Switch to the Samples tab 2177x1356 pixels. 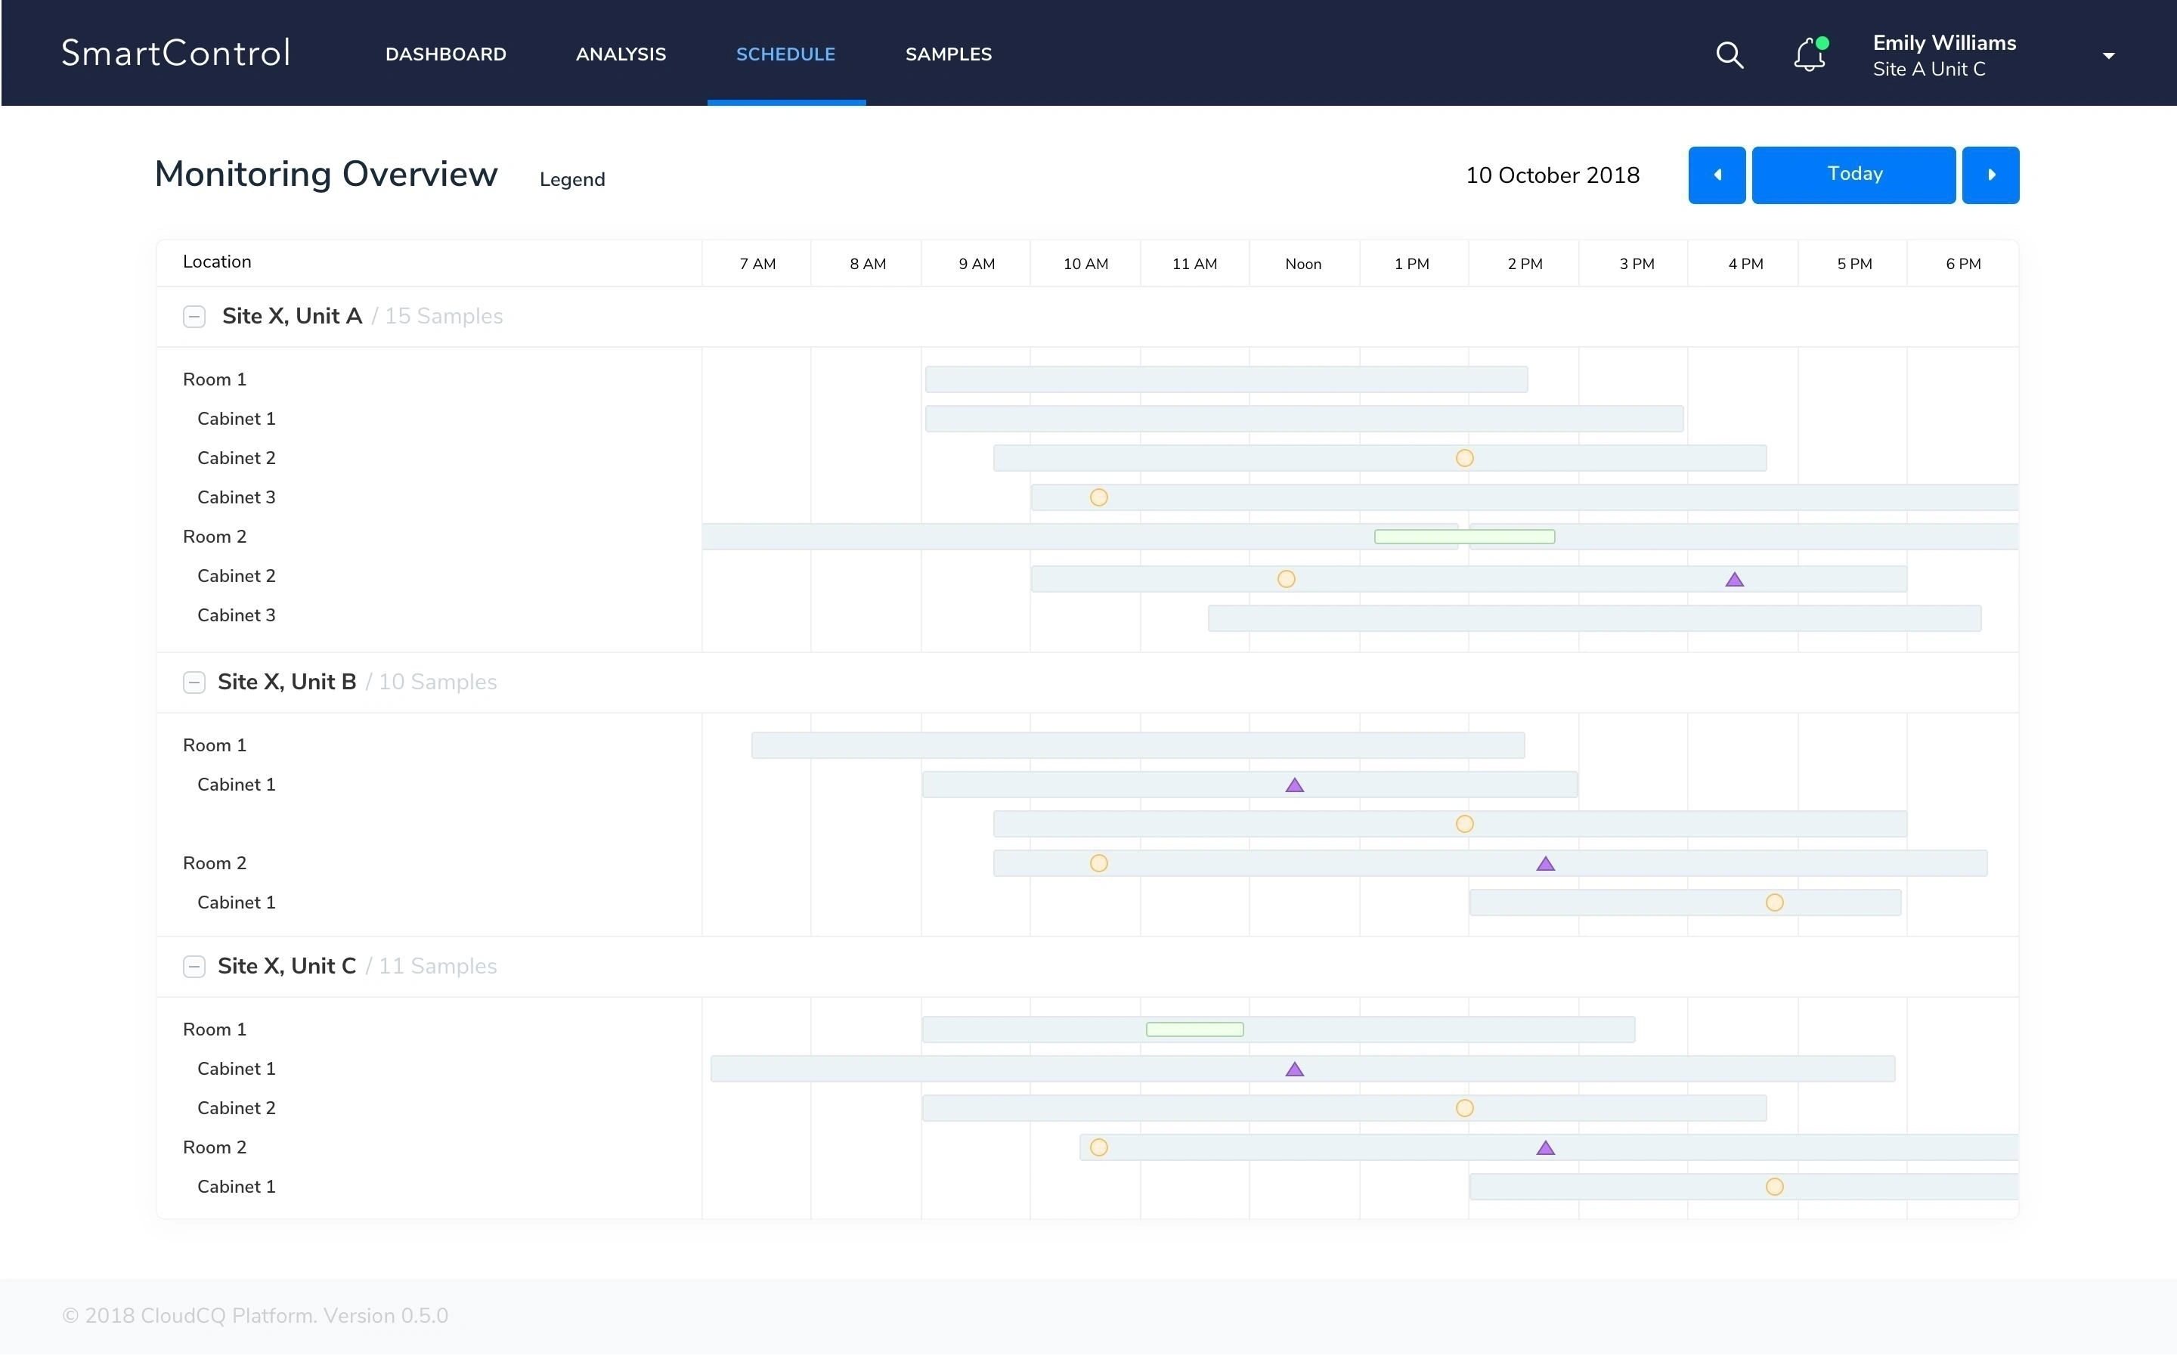(948, 54)
